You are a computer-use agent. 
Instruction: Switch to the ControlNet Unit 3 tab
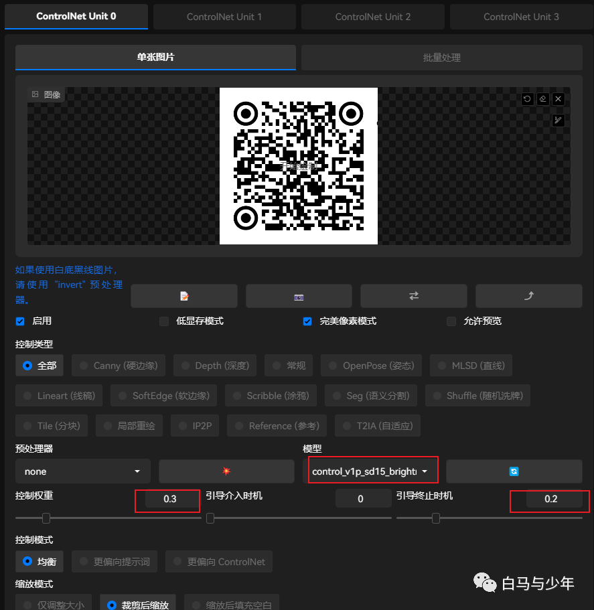coord(521,17)
